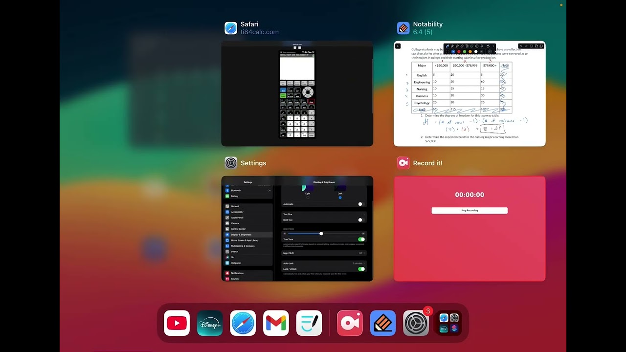Open the Night Shift row
The width and height of the screenshot is (626, 352).
coord(324,253)
